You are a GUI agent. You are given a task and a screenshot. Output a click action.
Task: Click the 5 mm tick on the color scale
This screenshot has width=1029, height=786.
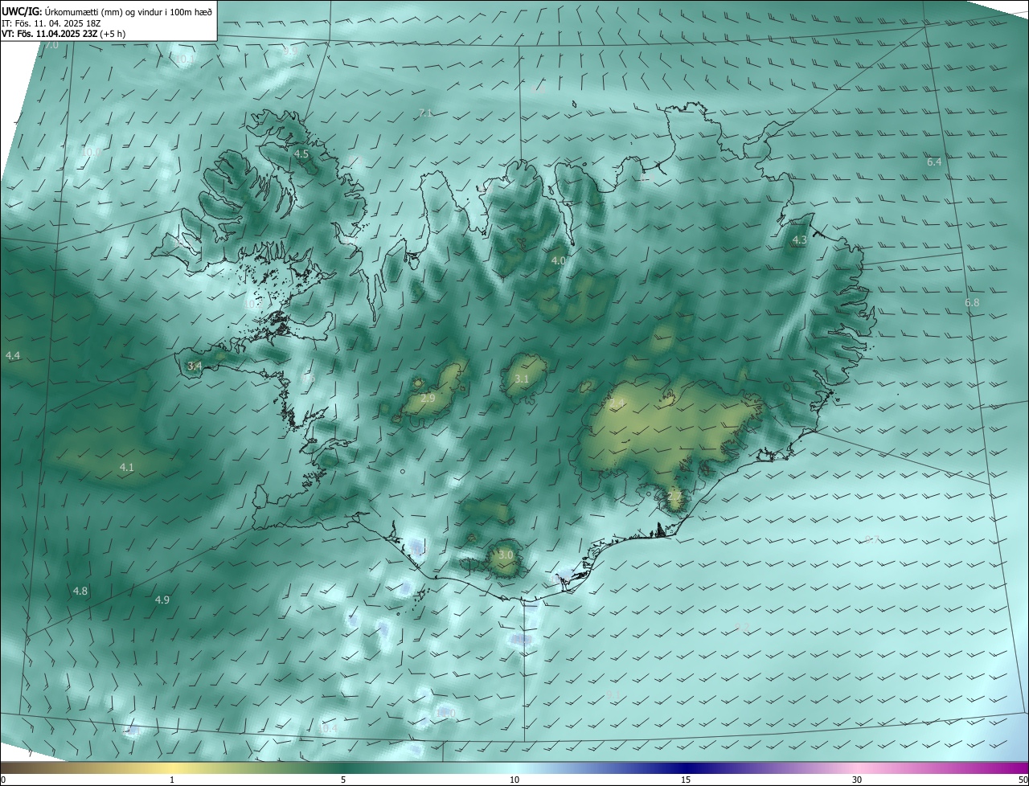343,780
